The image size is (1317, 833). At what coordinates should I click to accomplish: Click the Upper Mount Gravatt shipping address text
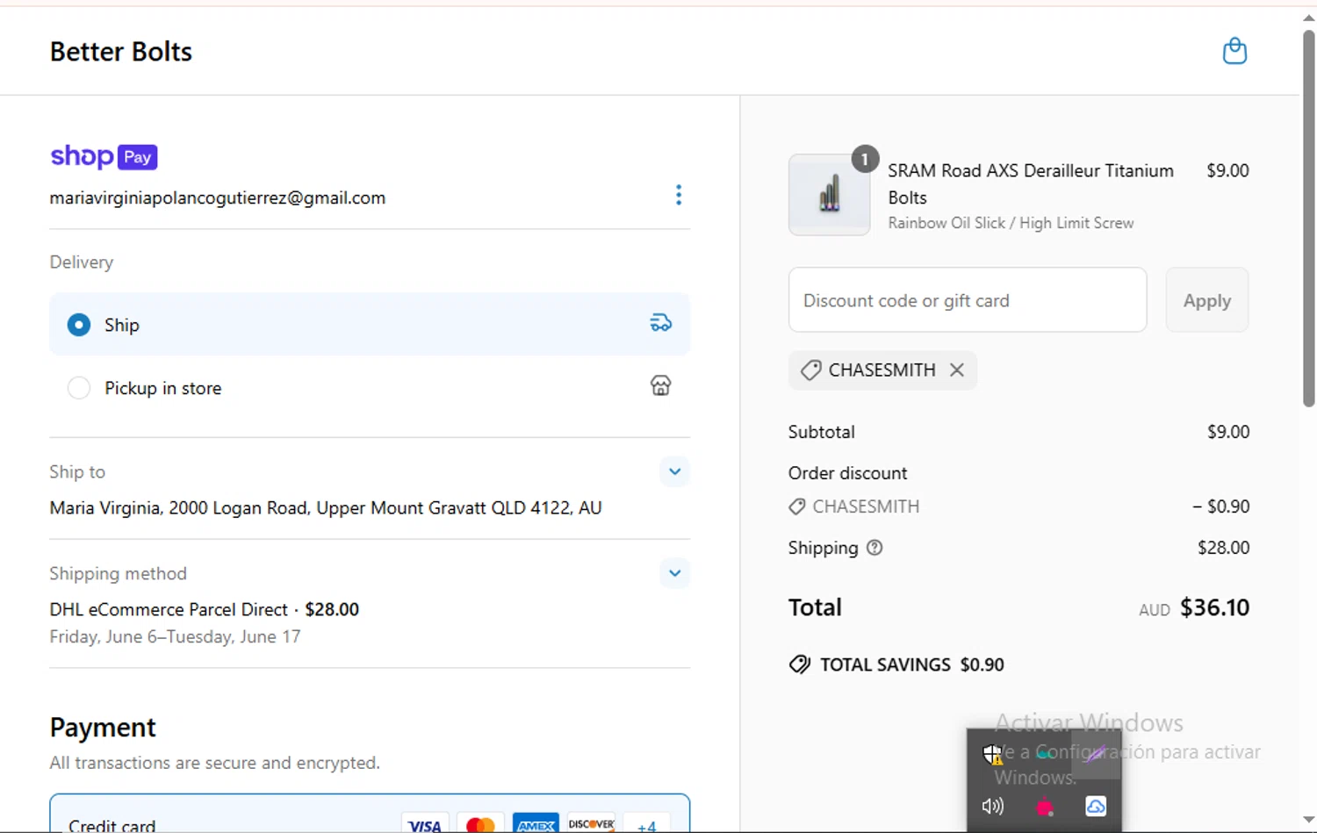326,508
